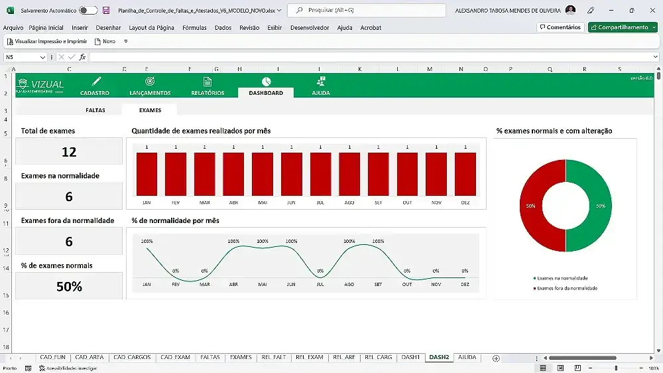The width and height of the screenshot is (663, 373).
Task: Click the purple save disk icon
Action: tap(106, 10)
